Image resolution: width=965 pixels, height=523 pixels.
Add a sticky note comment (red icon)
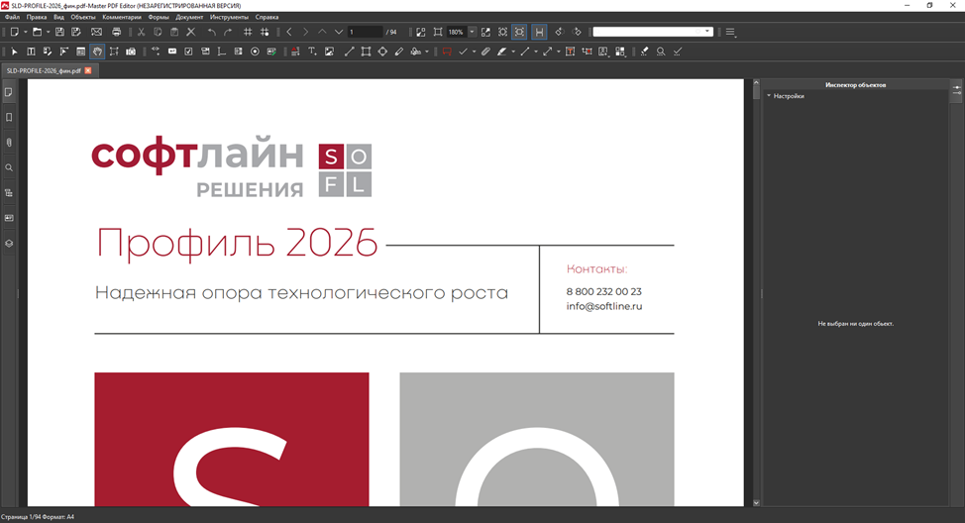pos(447,52)
